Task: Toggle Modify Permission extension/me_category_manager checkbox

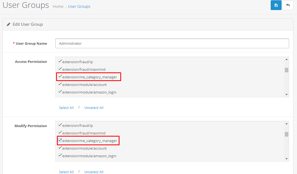Action: tap(60, 140)
